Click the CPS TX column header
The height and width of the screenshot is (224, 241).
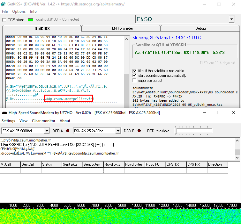[176, 164]
